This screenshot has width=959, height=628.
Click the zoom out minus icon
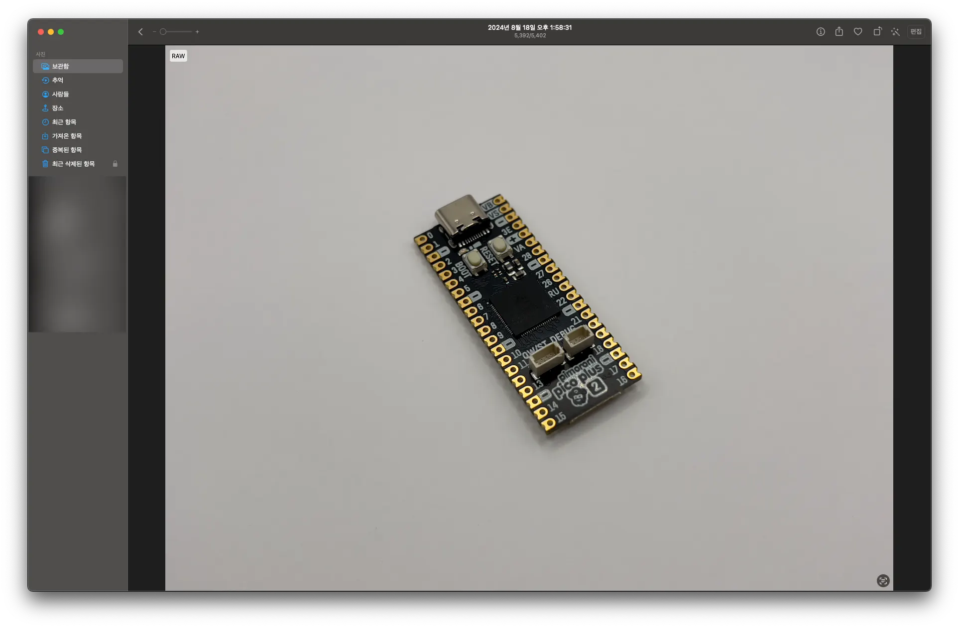154,32
